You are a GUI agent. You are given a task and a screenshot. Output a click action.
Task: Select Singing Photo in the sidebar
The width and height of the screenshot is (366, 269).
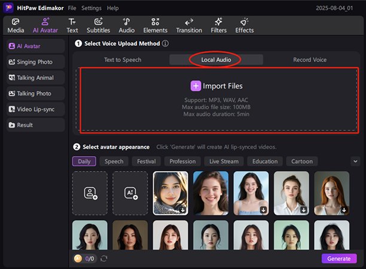(x=35, y=62)
